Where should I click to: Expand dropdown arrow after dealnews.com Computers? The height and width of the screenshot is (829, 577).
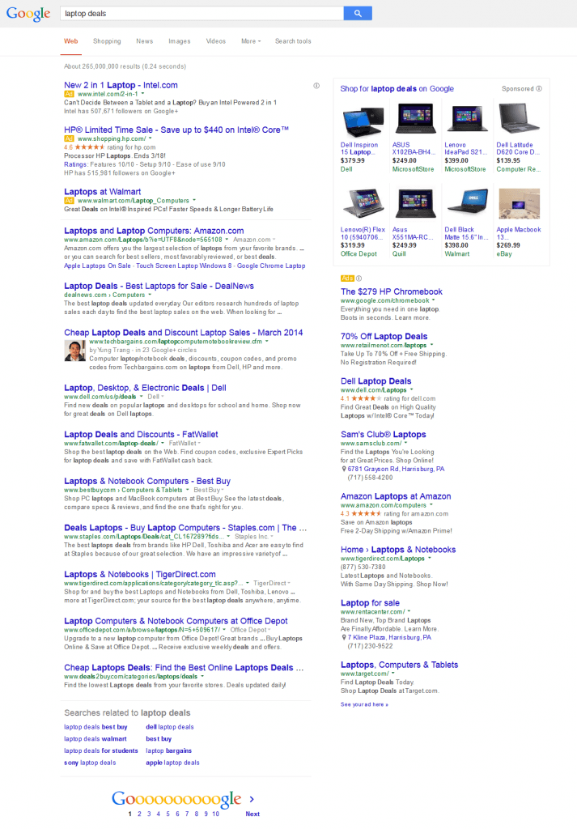(150, 295)
